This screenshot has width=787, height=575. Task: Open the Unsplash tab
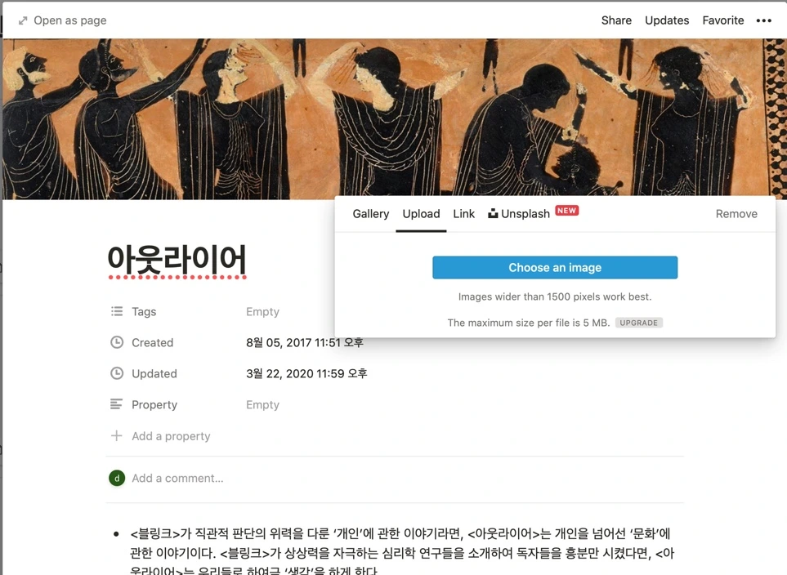pyautogui.click(x=525, y=214)
